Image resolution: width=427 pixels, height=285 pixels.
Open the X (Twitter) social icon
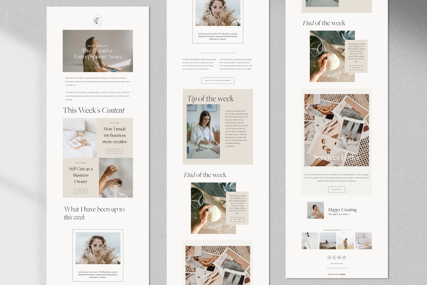(334, 258)
